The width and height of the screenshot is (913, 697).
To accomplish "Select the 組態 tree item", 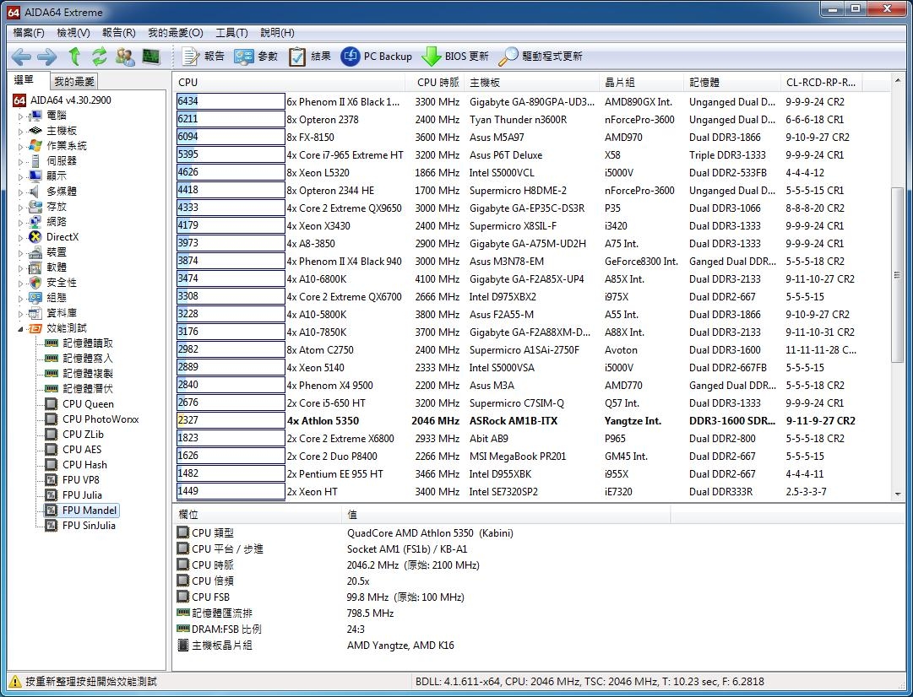I will pos(57,297).
